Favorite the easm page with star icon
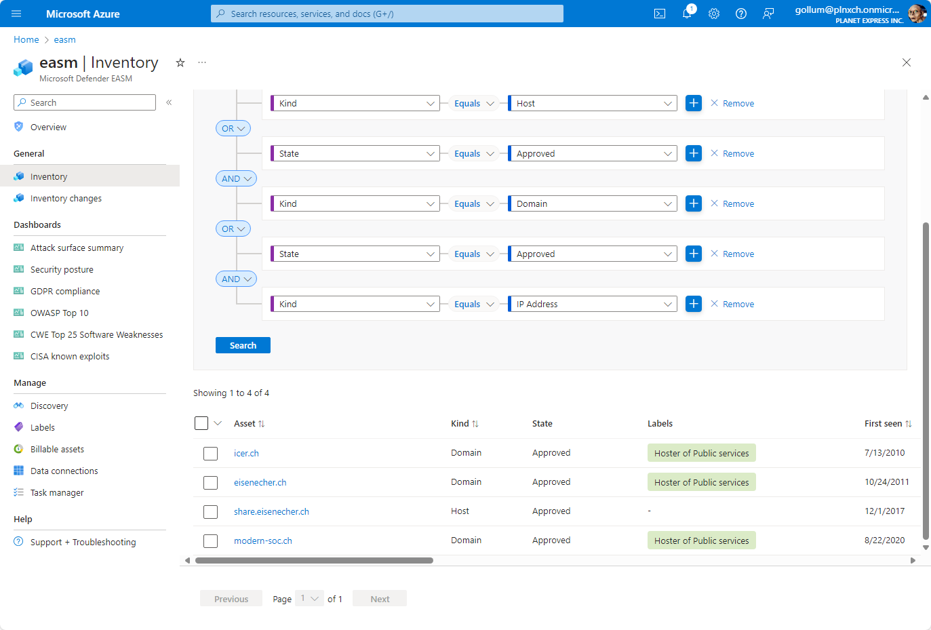 point(180,62)
